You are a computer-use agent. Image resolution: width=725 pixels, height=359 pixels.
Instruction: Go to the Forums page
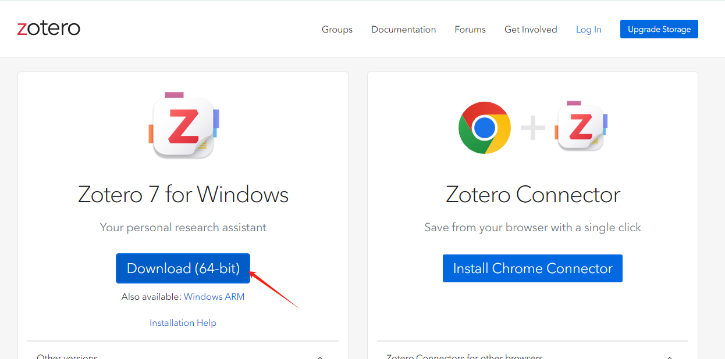[x=470, y=29]
